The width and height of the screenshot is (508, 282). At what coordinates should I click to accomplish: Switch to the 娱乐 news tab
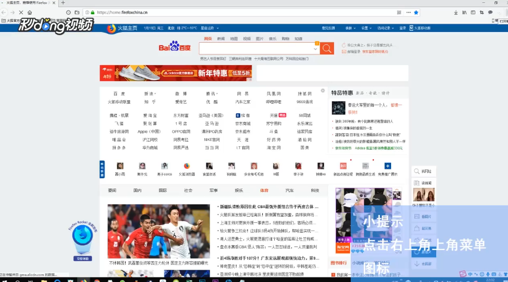tap(239, 191)
